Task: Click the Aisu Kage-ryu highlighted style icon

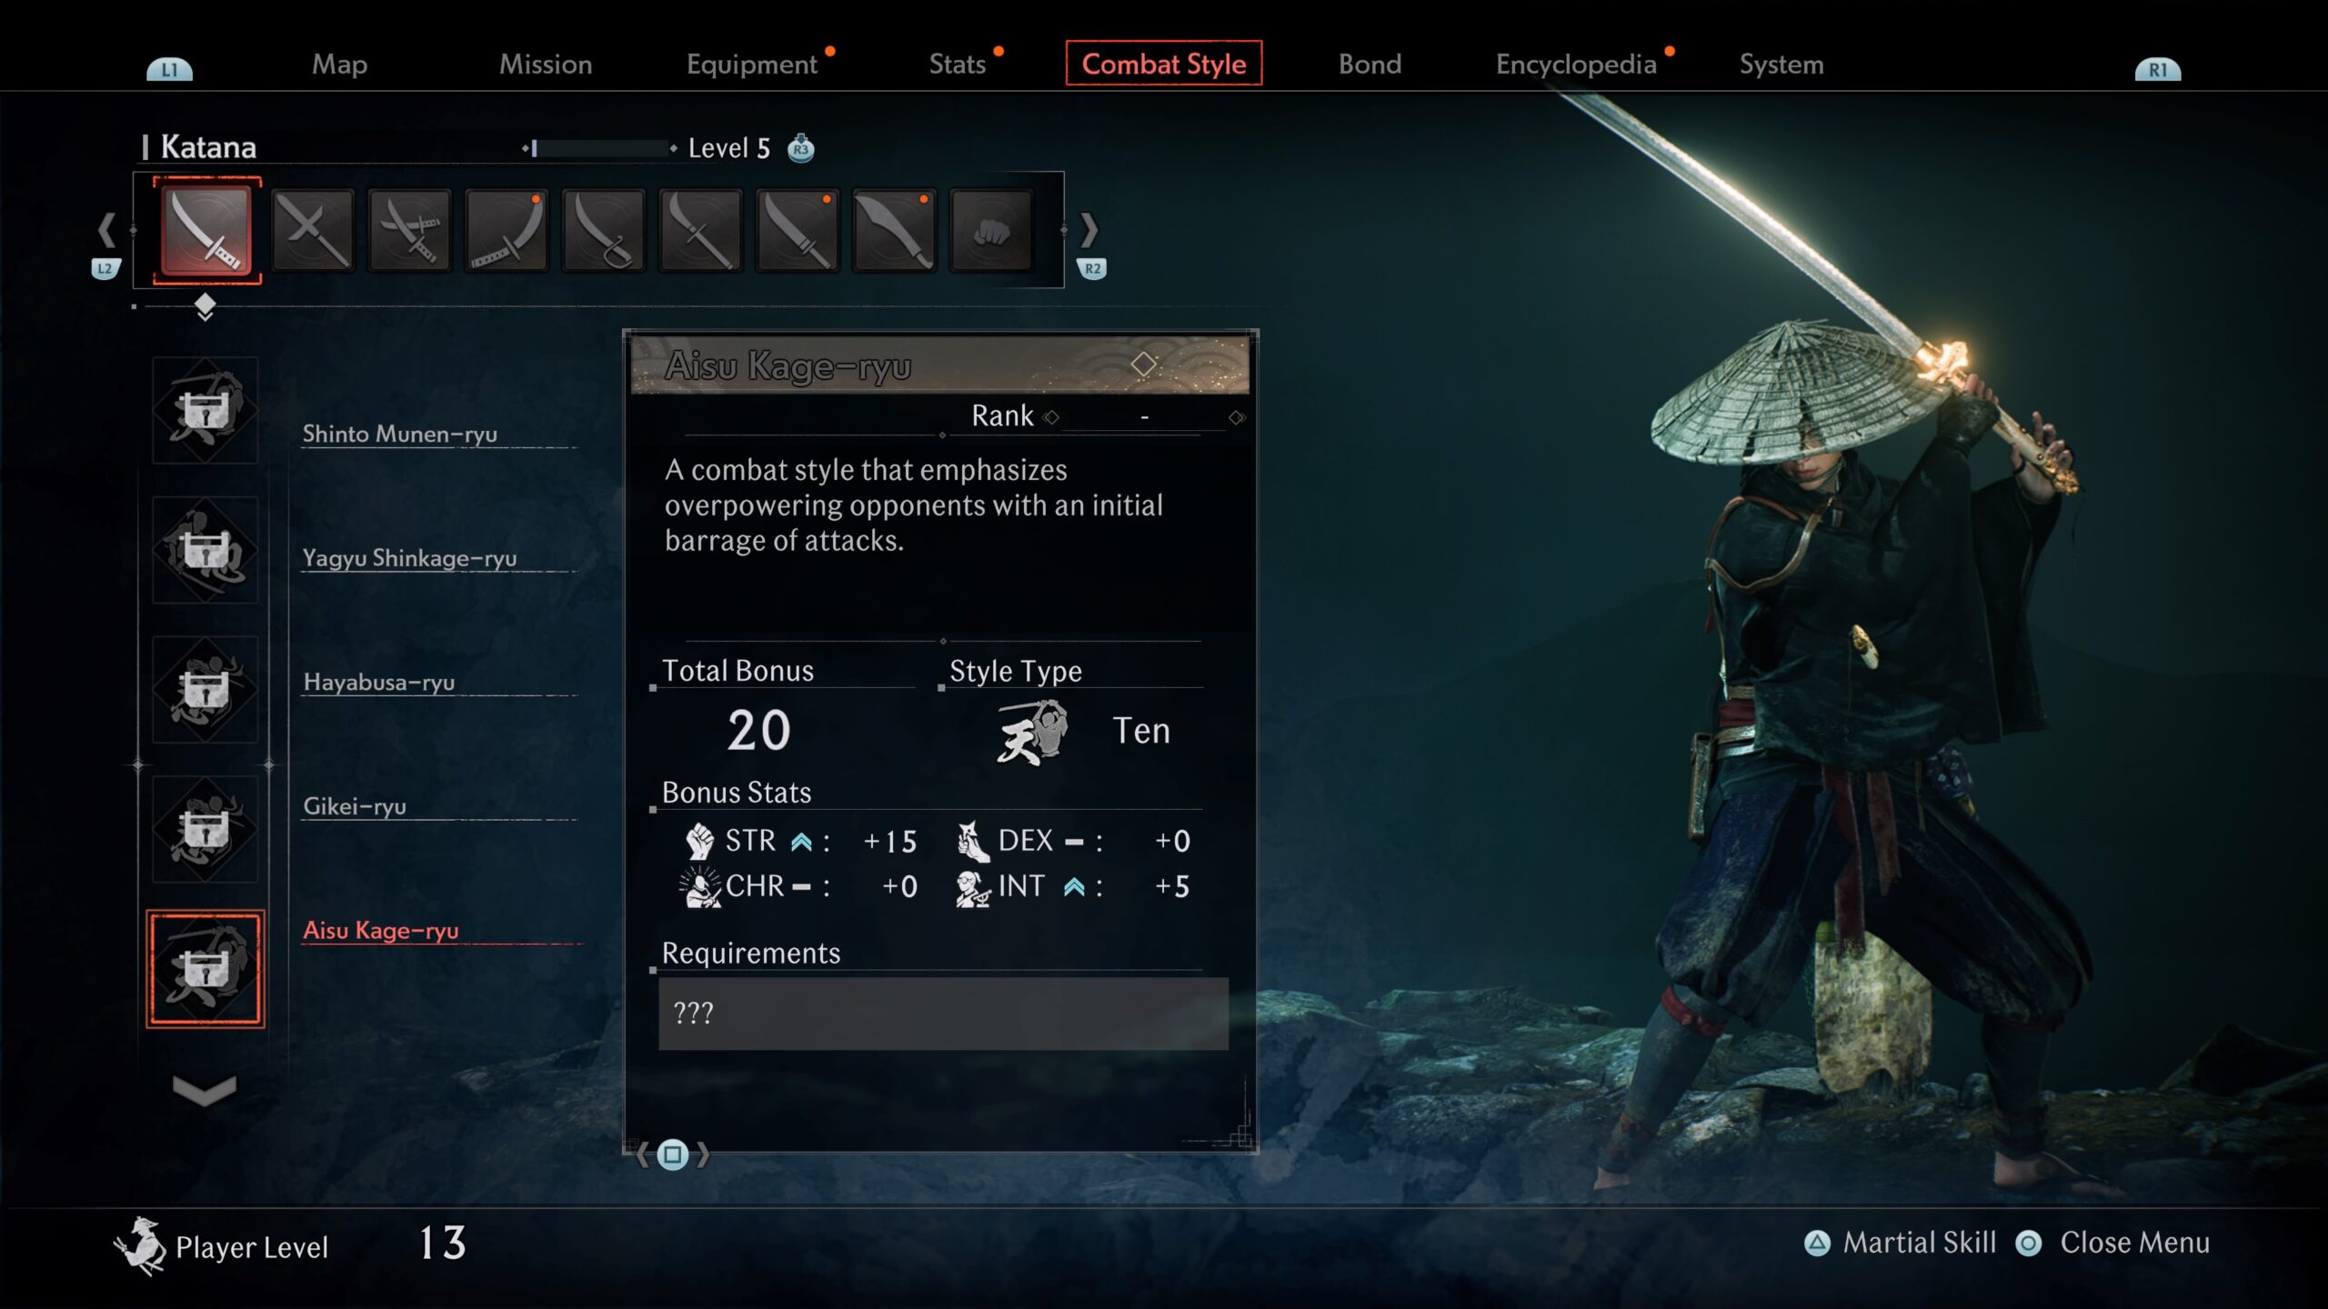Action: coord(206,969)
